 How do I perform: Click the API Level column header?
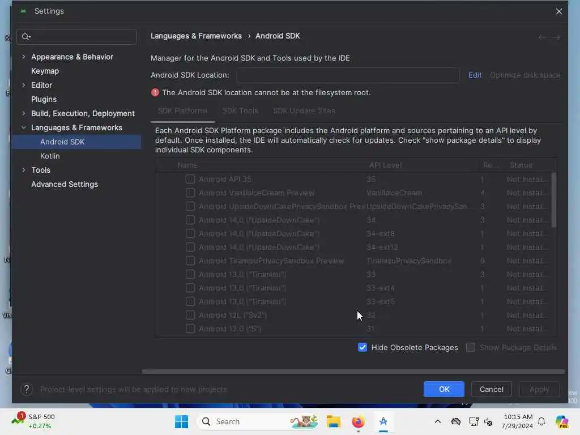pyautogui.click(x=385, y=165)
